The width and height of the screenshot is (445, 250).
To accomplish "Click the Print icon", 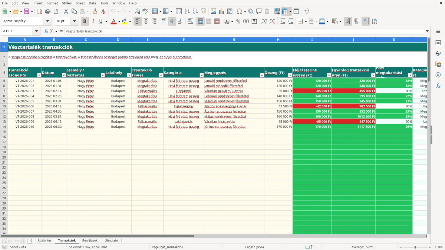I will (47, 11).
